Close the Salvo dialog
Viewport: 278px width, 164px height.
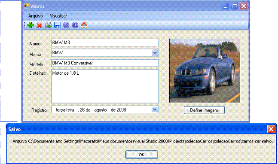pyautogui.click(x=271, y=129)
